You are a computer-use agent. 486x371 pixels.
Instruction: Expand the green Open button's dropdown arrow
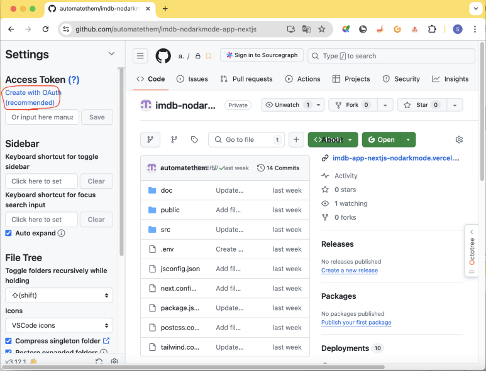408,139
